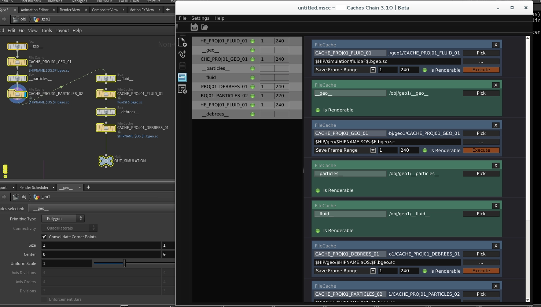Click the add link chain icon
This screenshot has width=541, height=307.
pyautogui.click(x=182, y=54)
